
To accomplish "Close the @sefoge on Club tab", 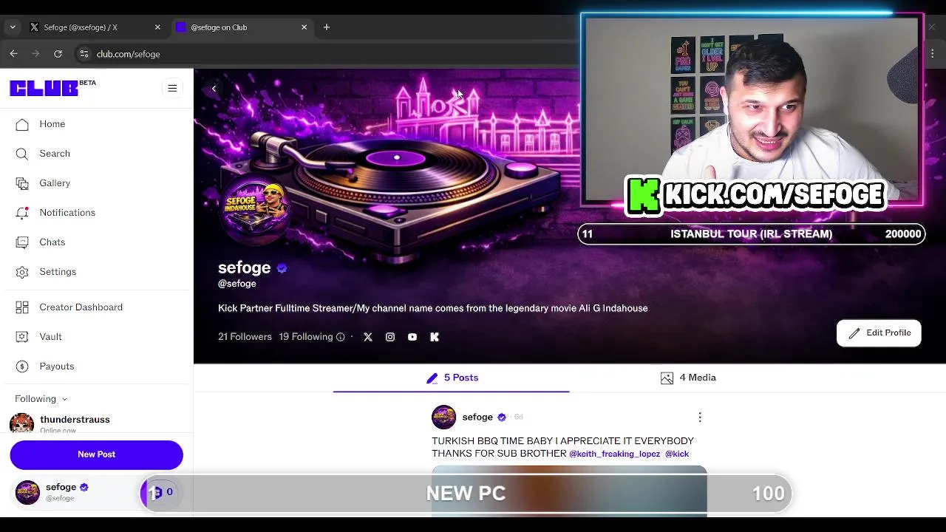I will [x=304, y=27].
